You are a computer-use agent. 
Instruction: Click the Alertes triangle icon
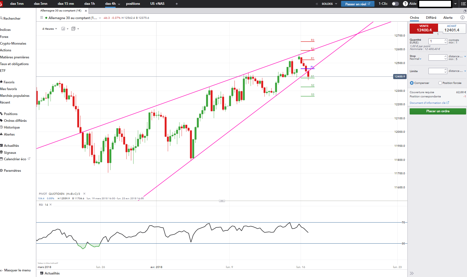1,134
